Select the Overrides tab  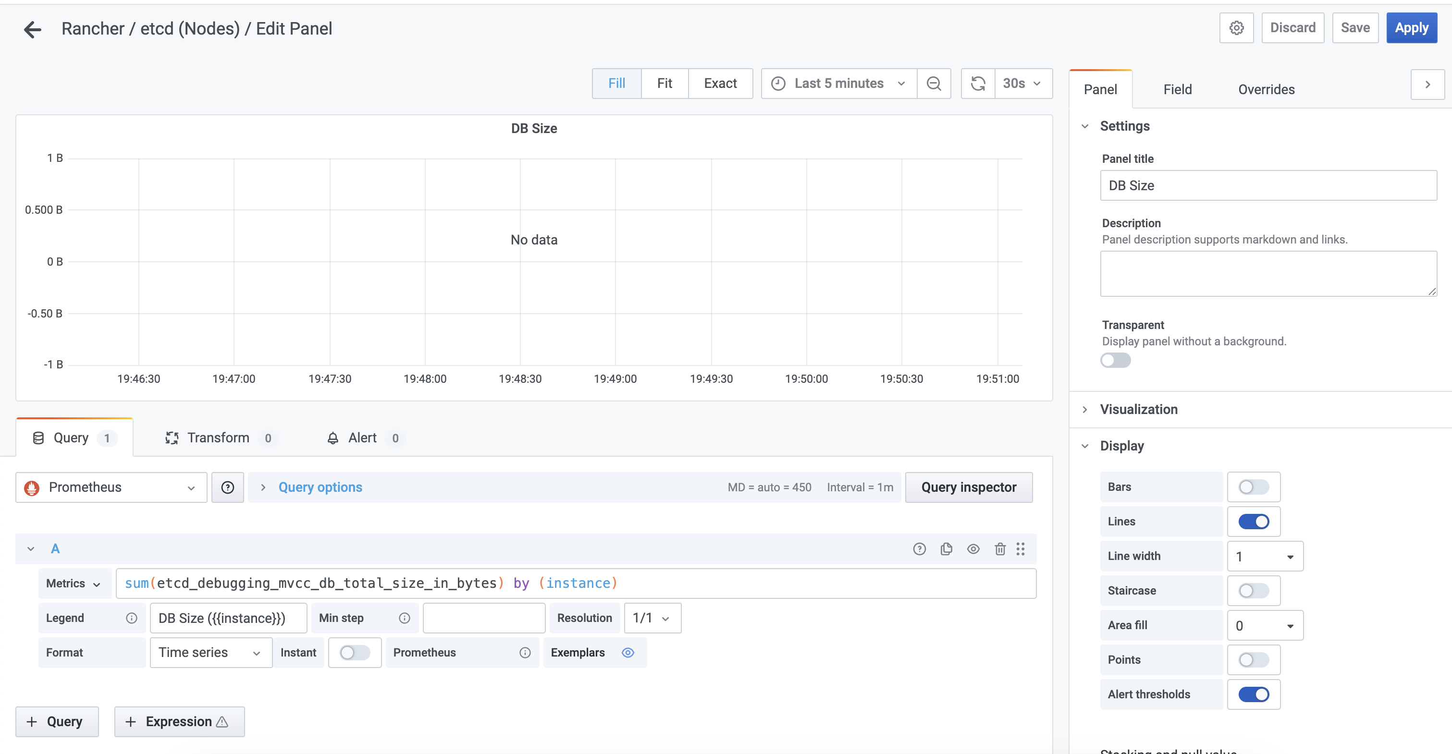(1266, 89)
